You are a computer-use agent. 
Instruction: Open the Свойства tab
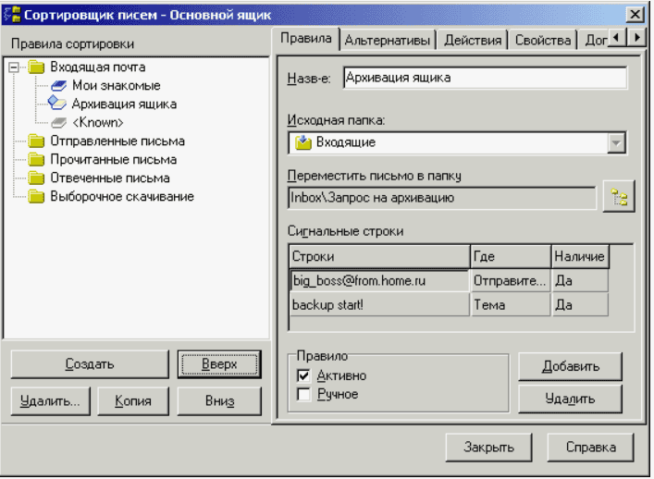[543, 41]
